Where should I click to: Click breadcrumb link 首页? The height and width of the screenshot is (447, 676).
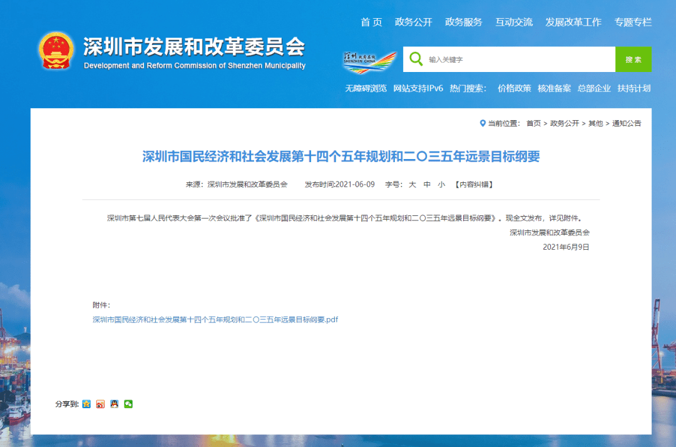(x=533, y=123)
